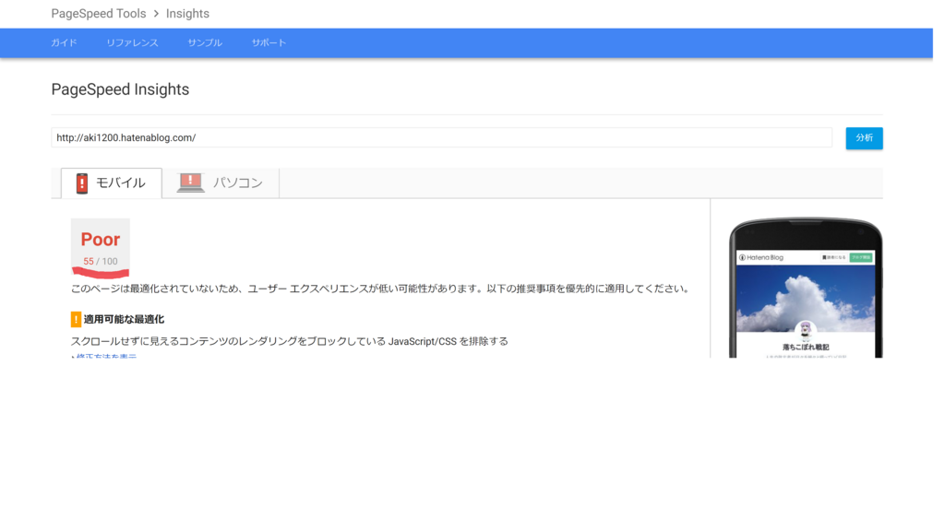This screenshot has height=531, width=945.
Task: Open the PageSpeed Tools breadcrumb link
Action: (x=98, y=13)
